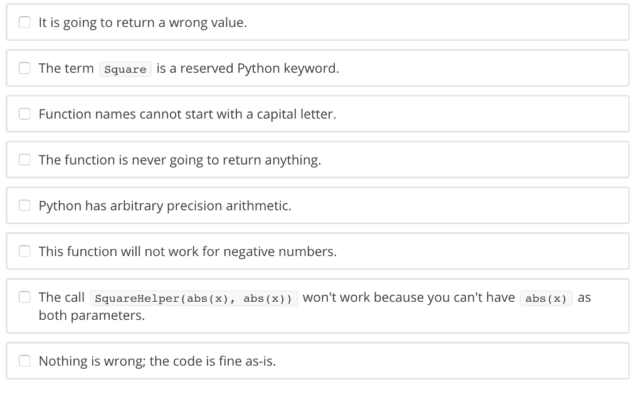Click the label 'The function is never going to return anything.'

tap(180, 160)
